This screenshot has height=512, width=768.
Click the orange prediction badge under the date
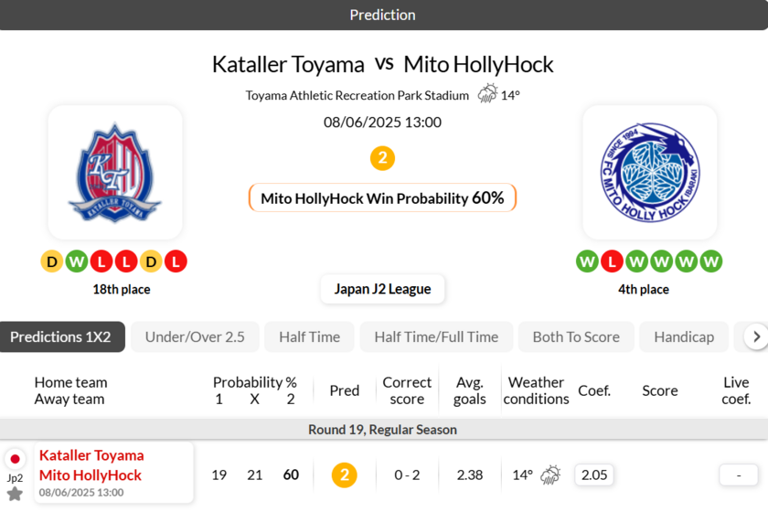click(x=382, y=158)
